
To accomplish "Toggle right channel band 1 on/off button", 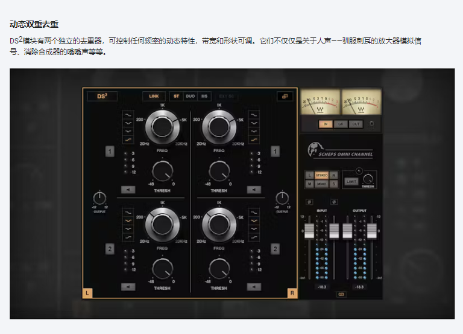I will tap(275, 152).
